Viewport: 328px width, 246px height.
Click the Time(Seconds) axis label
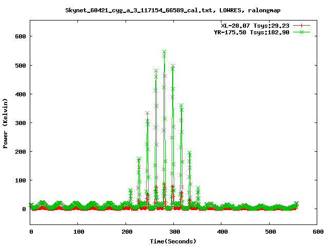(173, 241)
